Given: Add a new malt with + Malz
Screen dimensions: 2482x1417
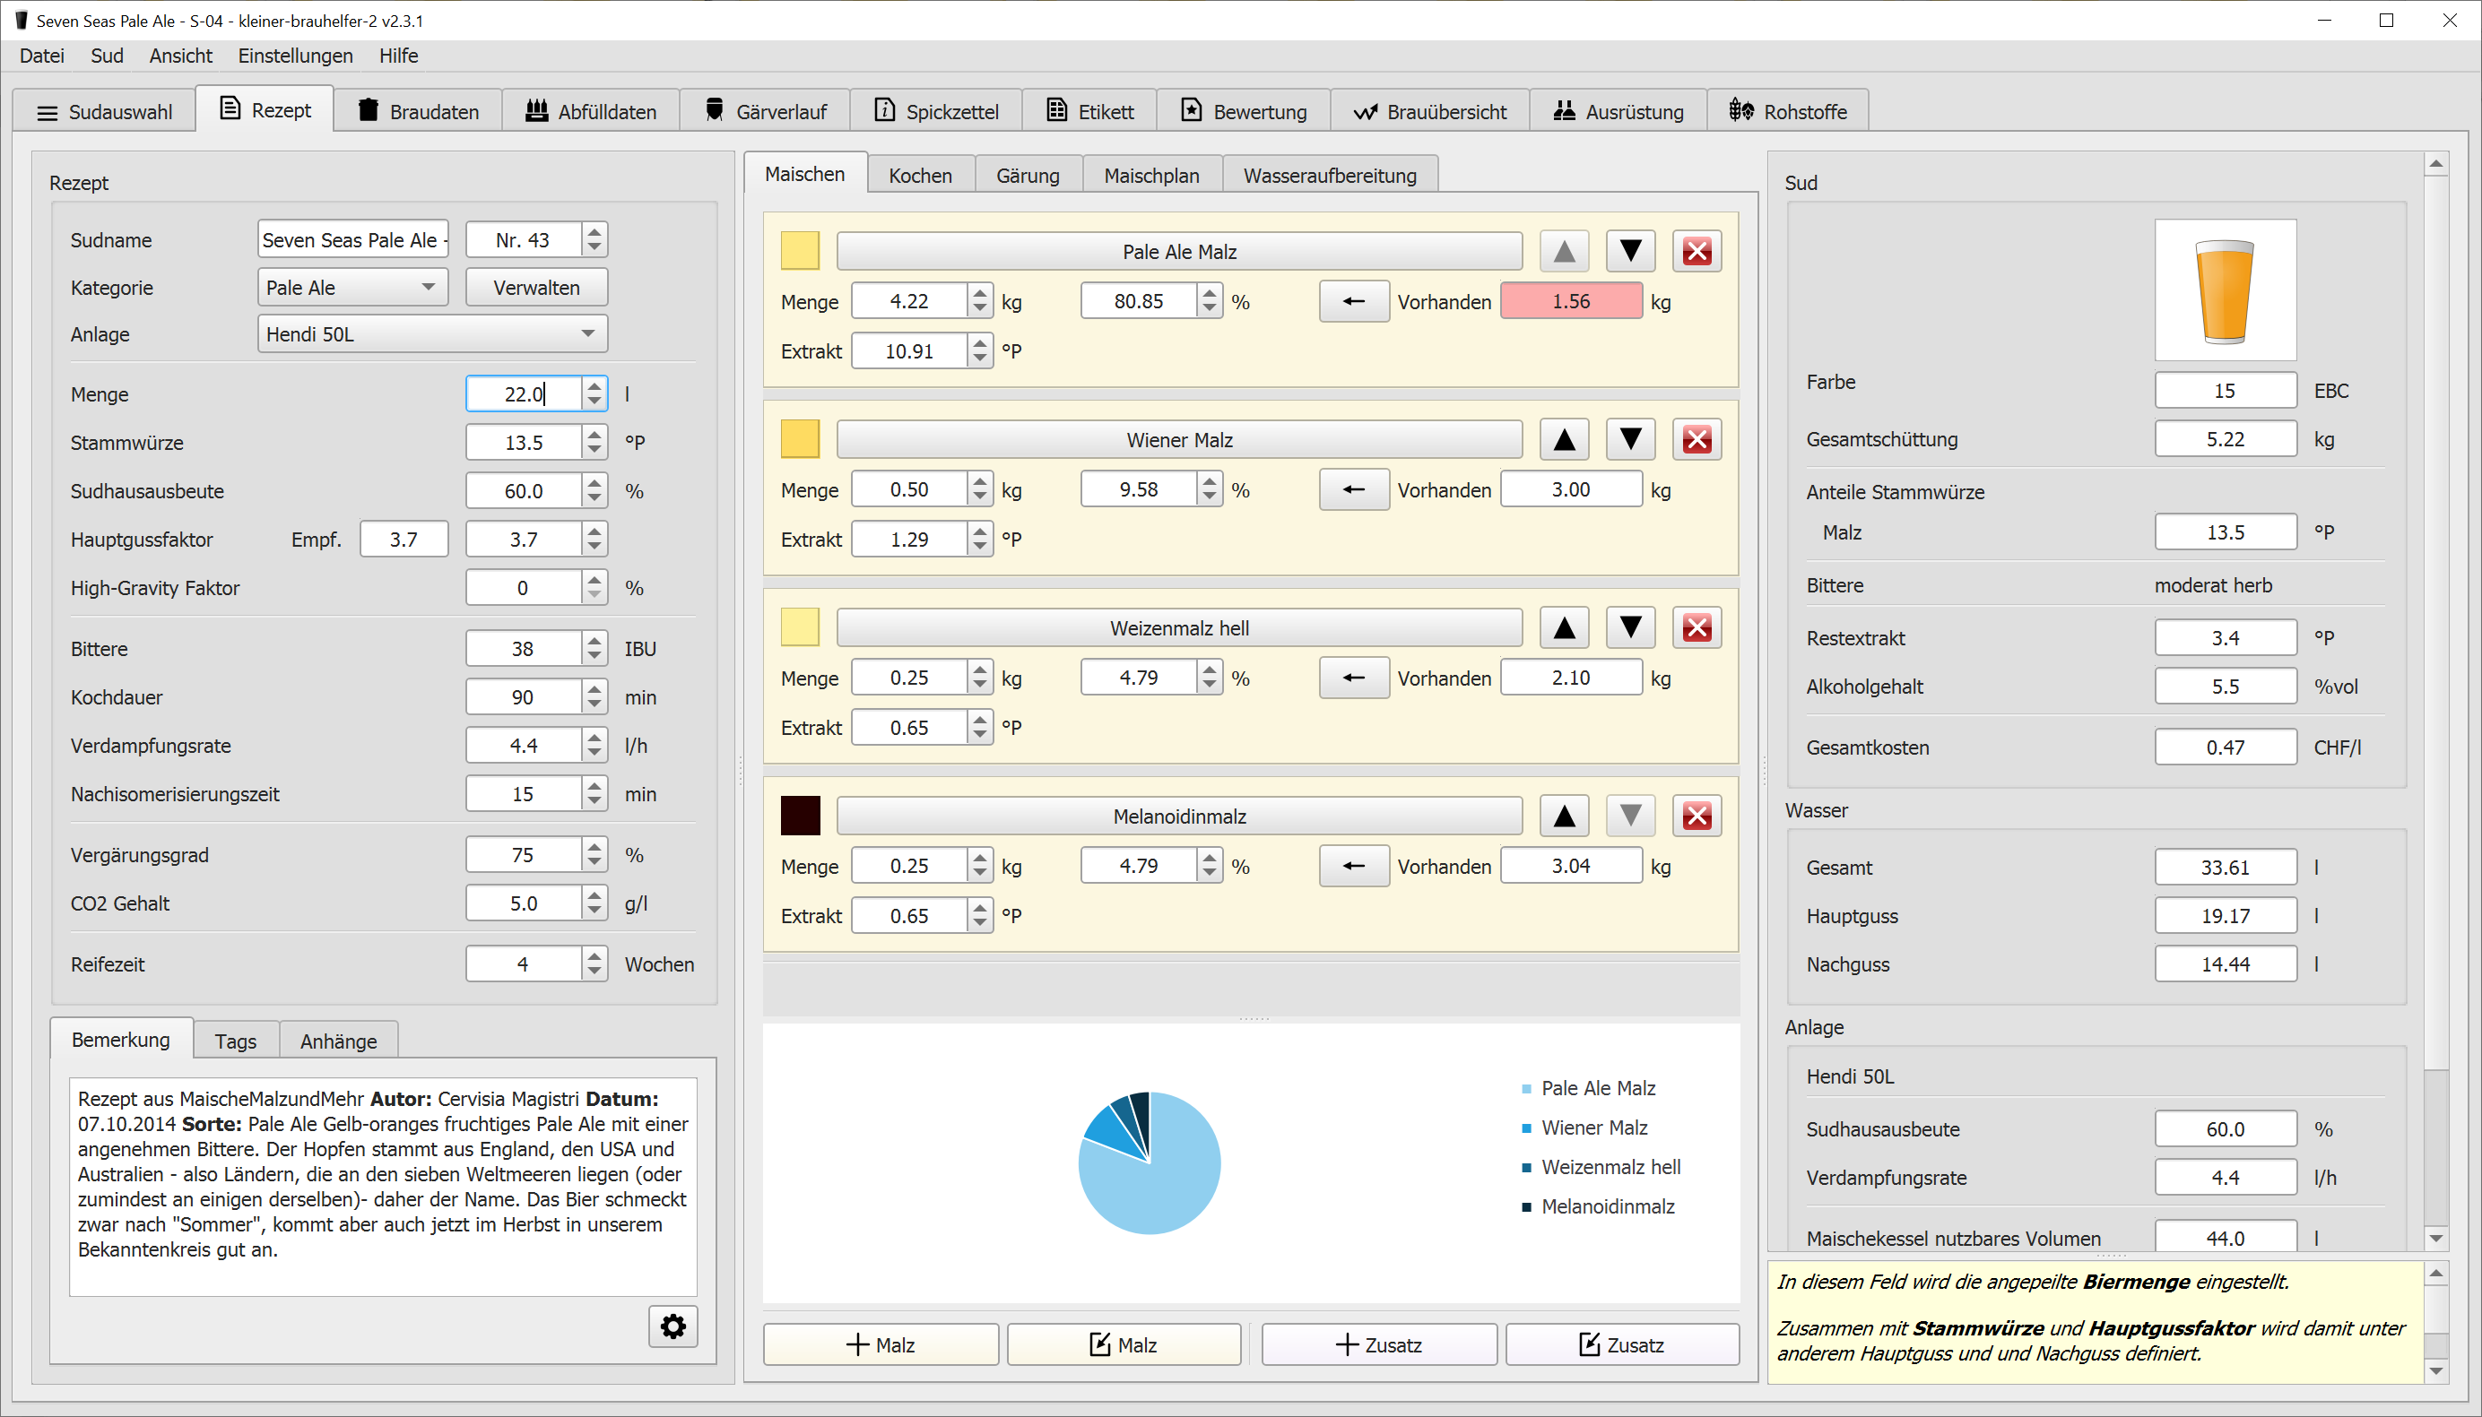Looking at the screenshot, I should click(880, 1345).
